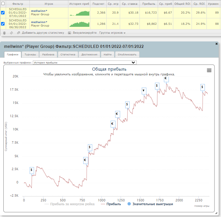Sort by the Прибыль column header

(x=149, y=4)
